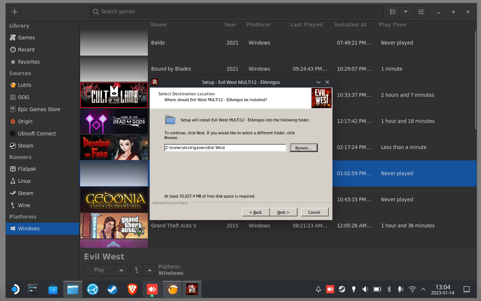The height and width of the screenshot is (301, 481).
Task: Open Brave browser from the taskbar
Action: coord(132,290)
